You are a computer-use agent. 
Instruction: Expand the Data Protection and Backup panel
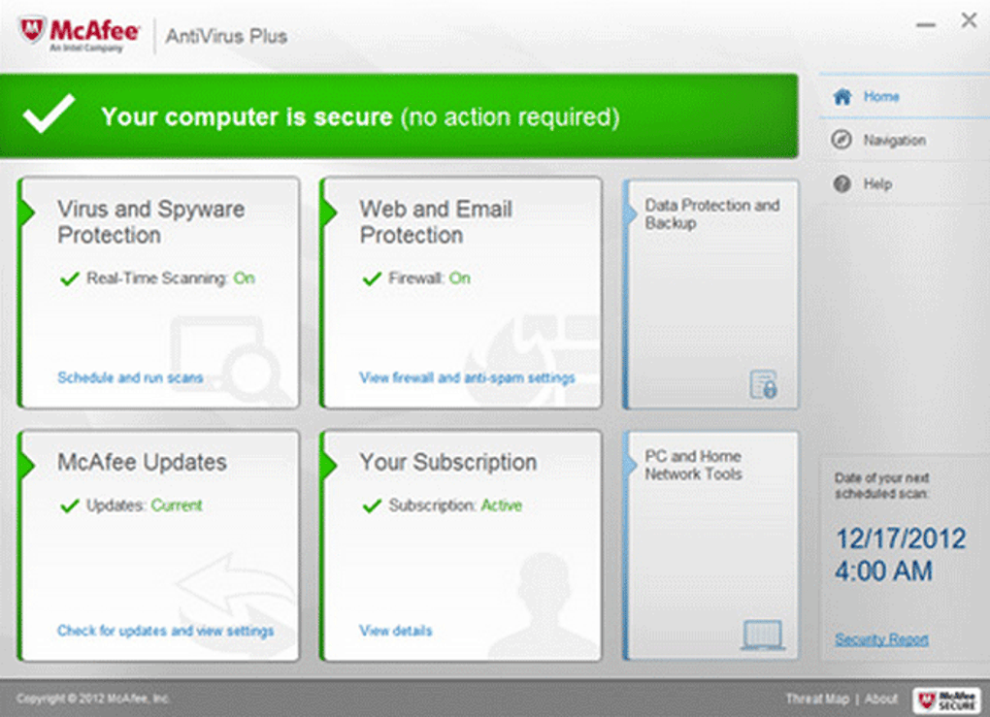coord(711,214)
